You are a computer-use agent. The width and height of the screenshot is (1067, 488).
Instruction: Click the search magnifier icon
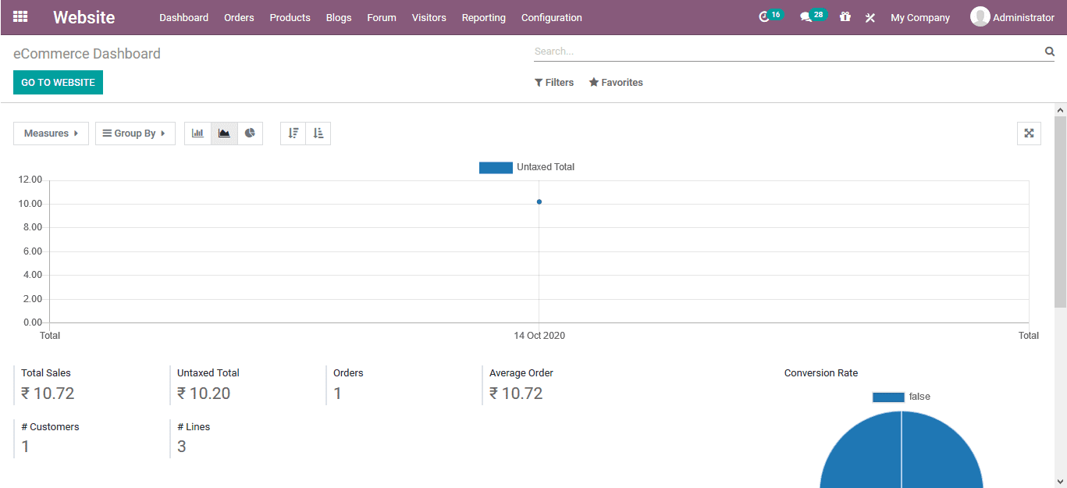point(1049,51)
